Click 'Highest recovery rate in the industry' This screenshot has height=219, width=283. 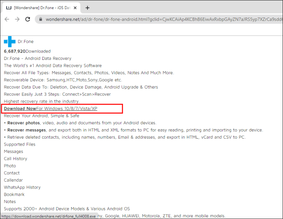coord(42,101)
